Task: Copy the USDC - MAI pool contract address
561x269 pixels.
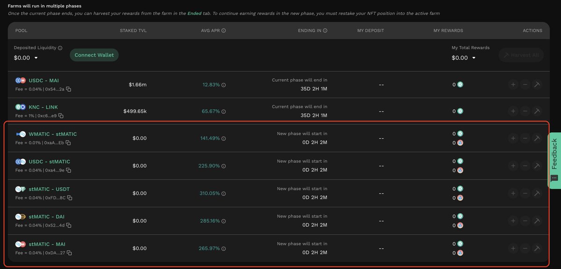Action: tap(69, 89)
